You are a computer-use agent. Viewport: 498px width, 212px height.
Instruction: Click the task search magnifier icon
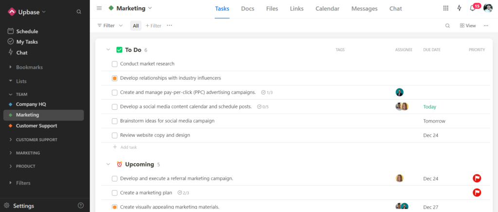coord(447,26)
